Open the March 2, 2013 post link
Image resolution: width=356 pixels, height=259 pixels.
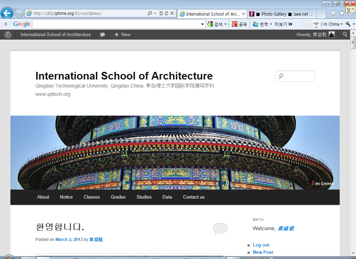pyautogui.click(x=69, y=240)
